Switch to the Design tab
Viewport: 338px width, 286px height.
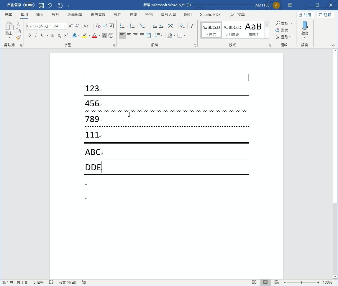(x=55, y=15)
